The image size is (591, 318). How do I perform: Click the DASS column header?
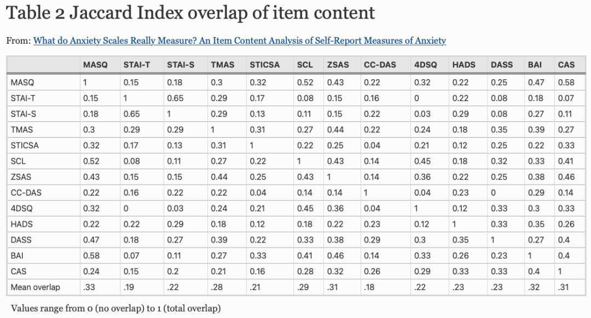coord(502,64)
